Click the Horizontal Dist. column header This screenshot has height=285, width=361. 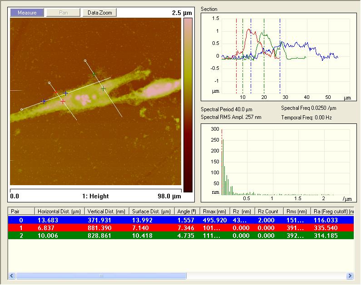point(59,211)
